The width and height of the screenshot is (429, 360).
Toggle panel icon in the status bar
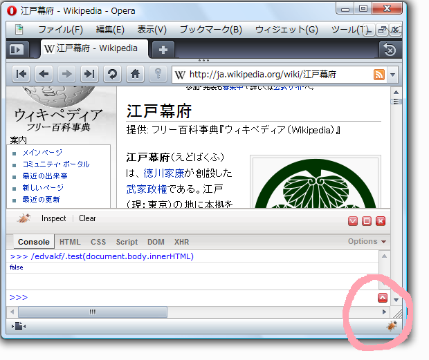19,326
